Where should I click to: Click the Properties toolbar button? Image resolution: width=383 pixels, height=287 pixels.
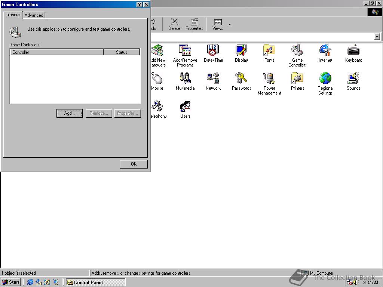194,24
